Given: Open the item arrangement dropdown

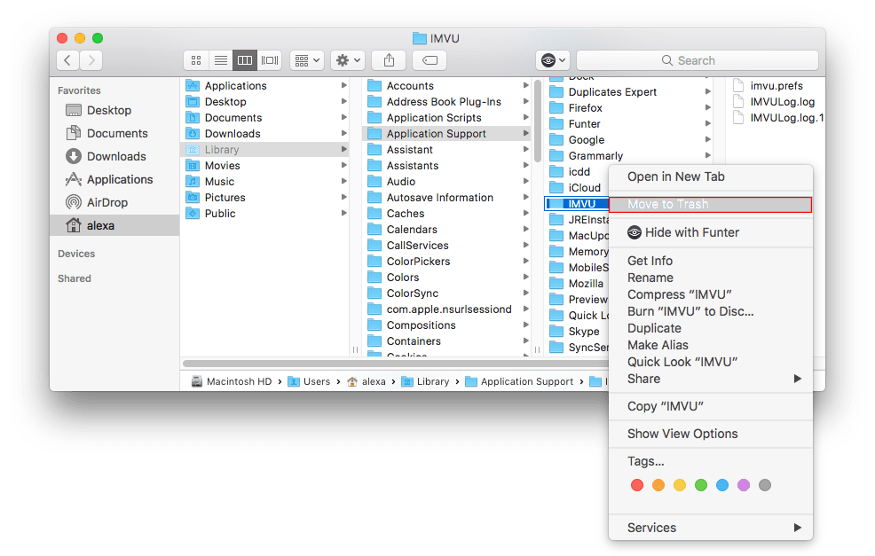Looking at the screenshot, I should coord(306,60).
